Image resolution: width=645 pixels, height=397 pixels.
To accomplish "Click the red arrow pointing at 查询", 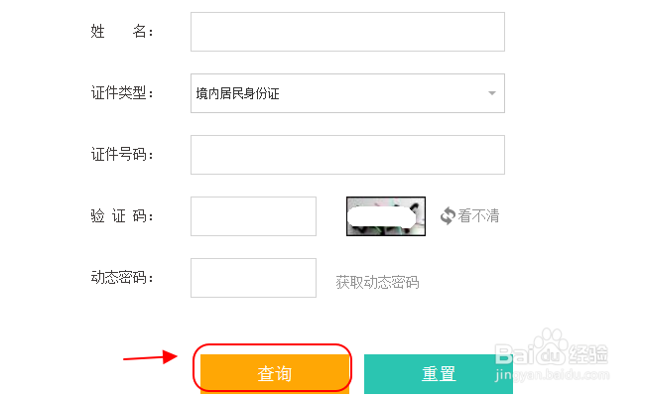I will pos(150,357).
